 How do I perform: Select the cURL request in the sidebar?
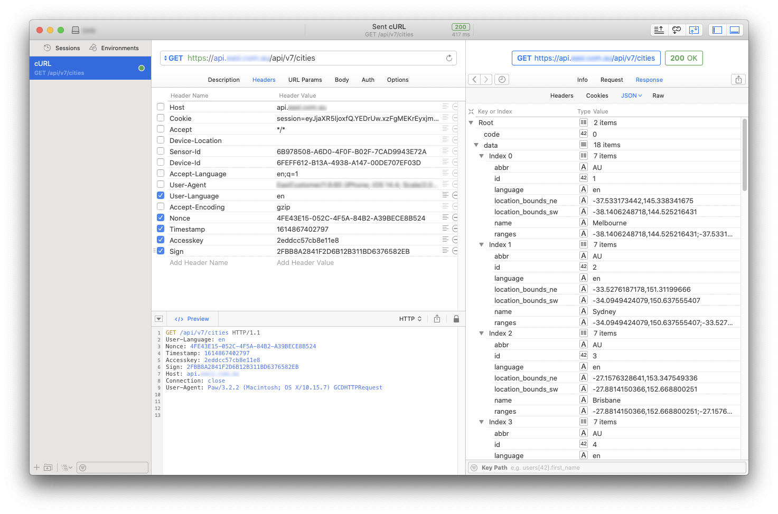click(x=90, y=68)
